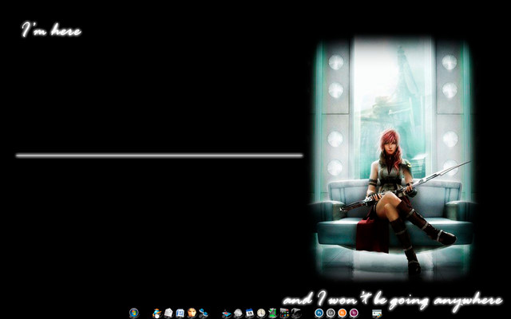Open the white envelope mail icon

168,313
